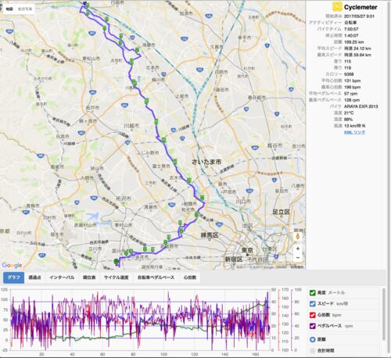Click the 1:40:07 stopped time value
This screenshot has height=358, width=391.
coord(351,35)
